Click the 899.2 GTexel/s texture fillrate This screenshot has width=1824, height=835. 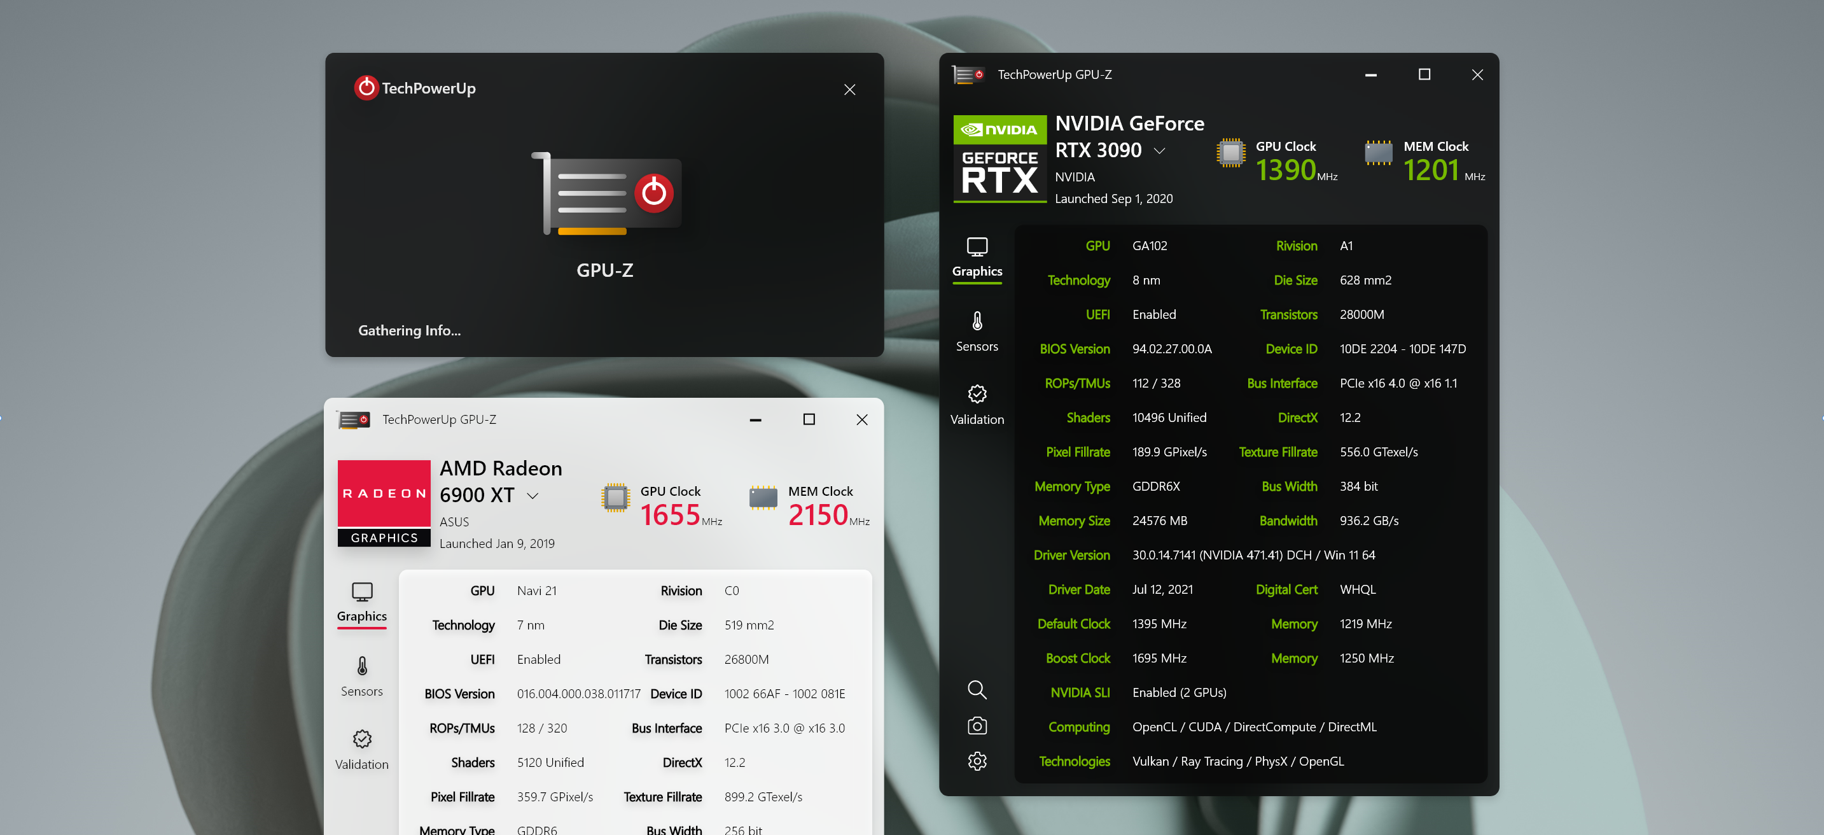click(763, 797)
